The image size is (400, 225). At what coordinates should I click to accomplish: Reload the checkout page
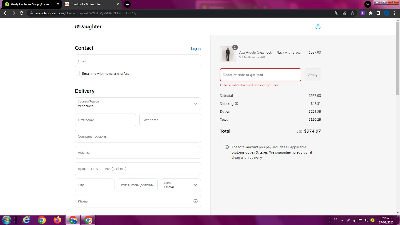[x=22, y=13]
